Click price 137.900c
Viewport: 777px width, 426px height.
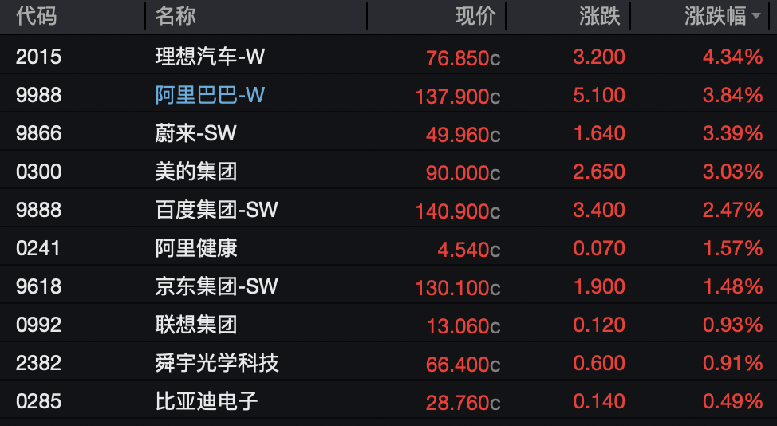[x=458, y=97]
